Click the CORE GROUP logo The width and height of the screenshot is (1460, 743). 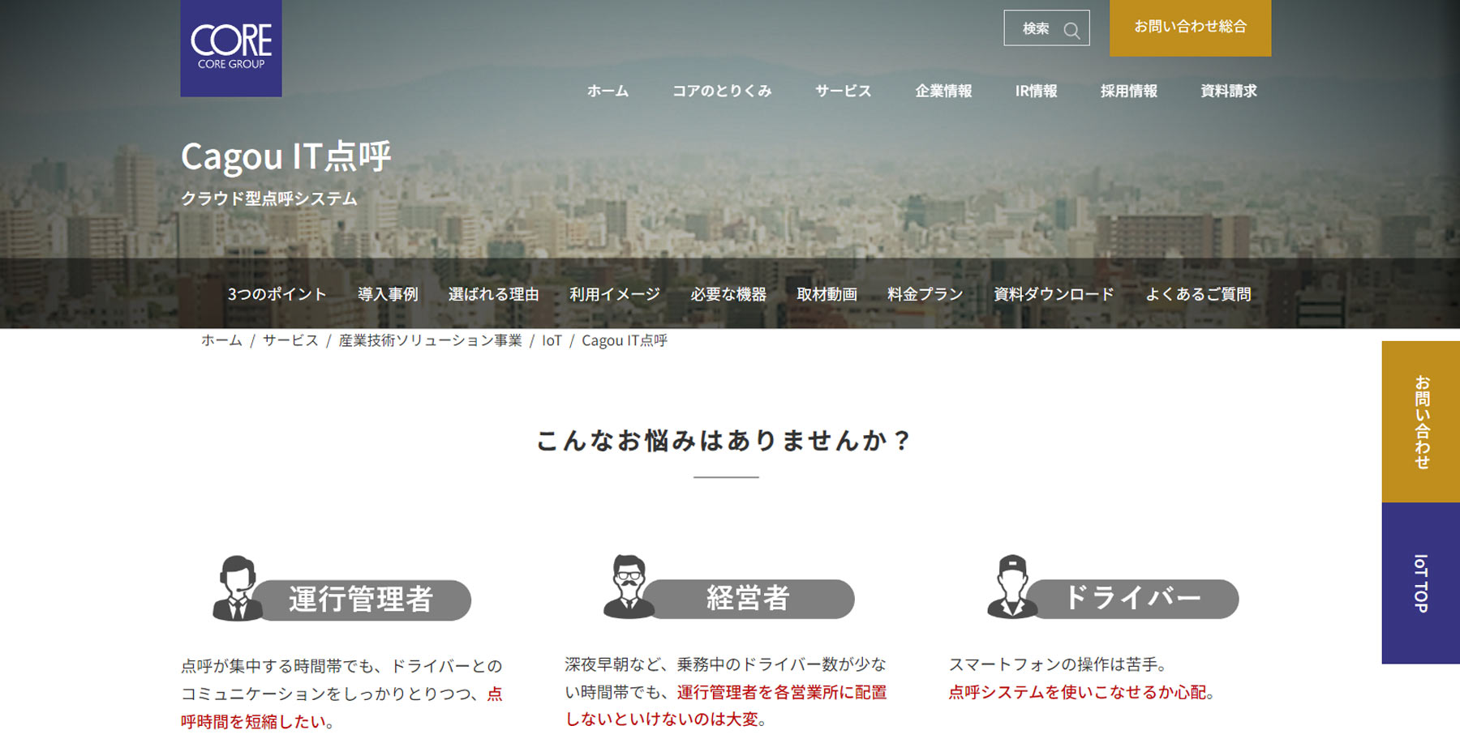231,49
